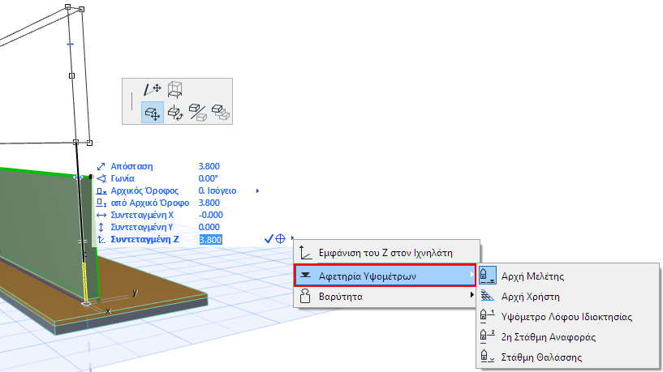This screenshot has height=372, width=663.
Task: Click the από Αρχικό Όροφο icon
Action: (101, 203)
